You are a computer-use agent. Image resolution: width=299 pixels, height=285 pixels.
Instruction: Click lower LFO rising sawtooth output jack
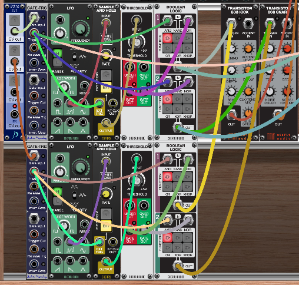click(x=58, y=261)
